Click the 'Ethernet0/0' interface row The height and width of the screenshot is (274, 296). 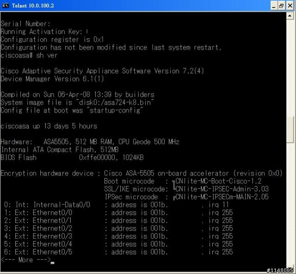coord(118,213)
